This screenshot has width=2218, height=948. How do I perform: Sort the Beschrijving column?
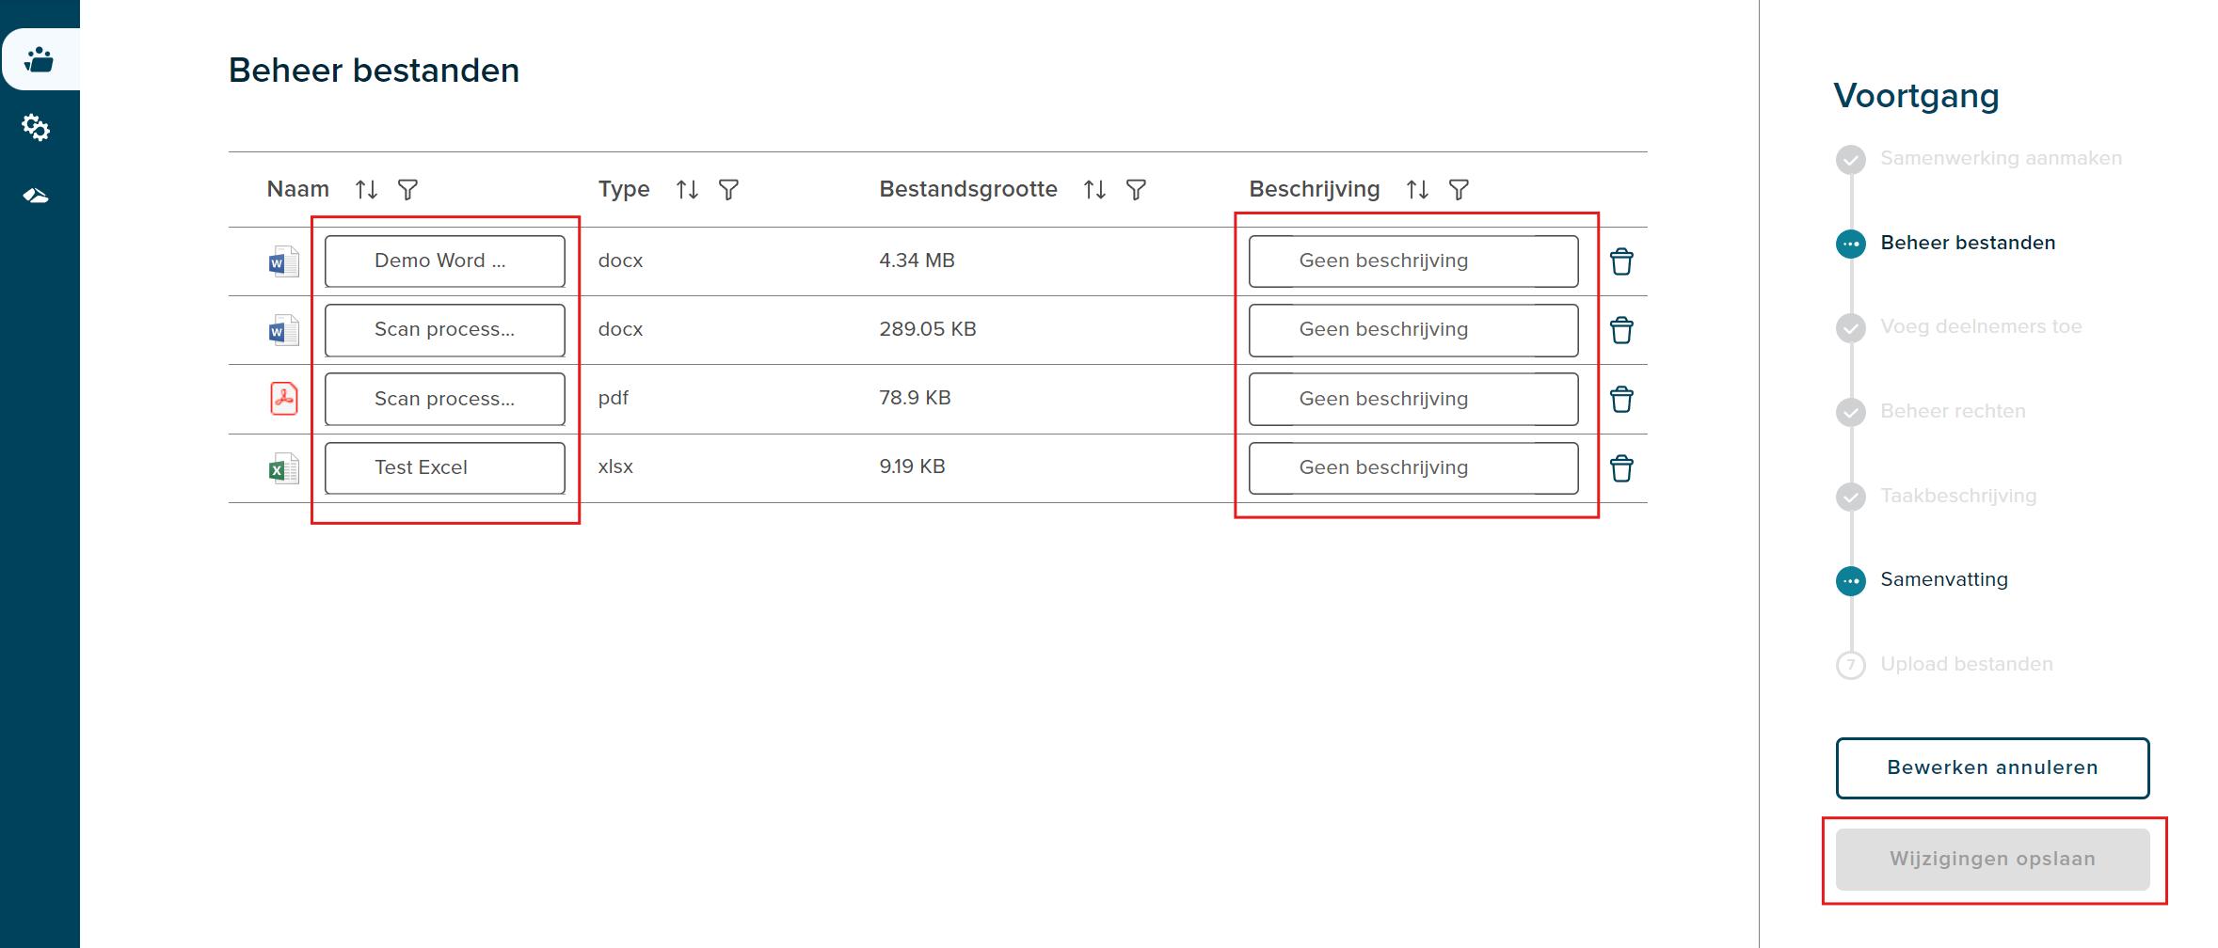(x=1417, y=190)
